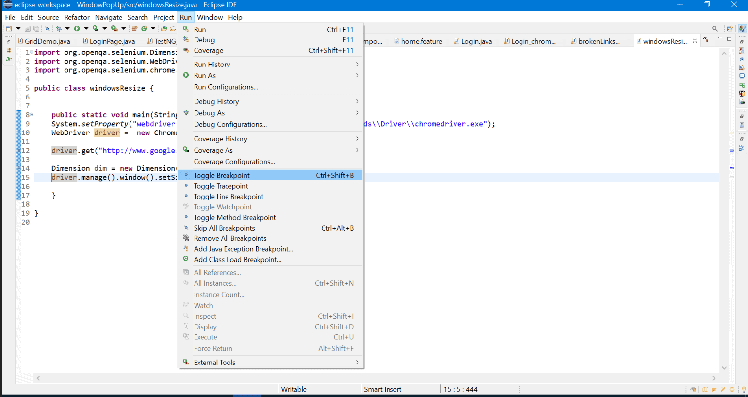Run the program using green Run toolbar icon

click(x=77, y=28)
